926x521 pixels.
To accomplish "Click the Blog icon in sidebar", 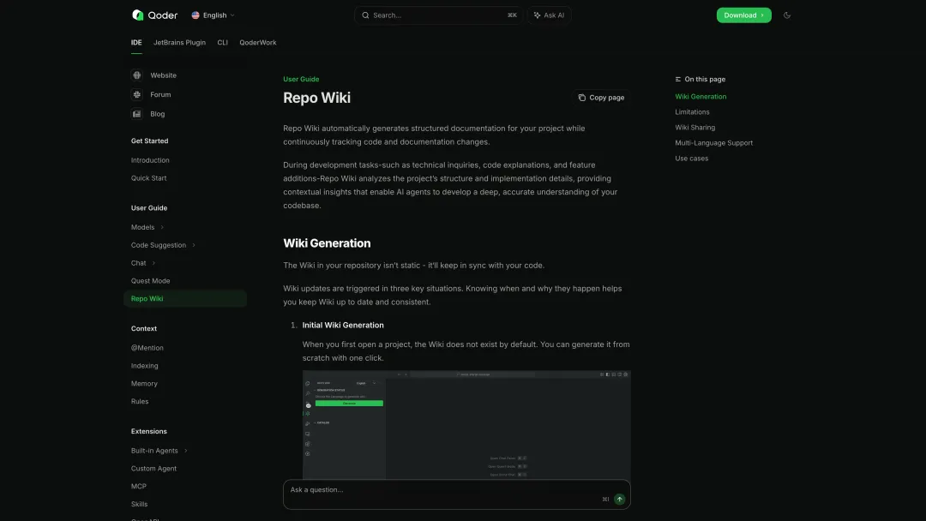I will click(137, 114).
